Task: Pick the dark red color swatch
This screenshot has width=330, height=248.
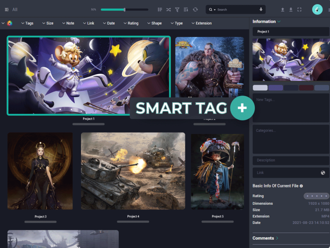Action: click(x=306, y=88)
